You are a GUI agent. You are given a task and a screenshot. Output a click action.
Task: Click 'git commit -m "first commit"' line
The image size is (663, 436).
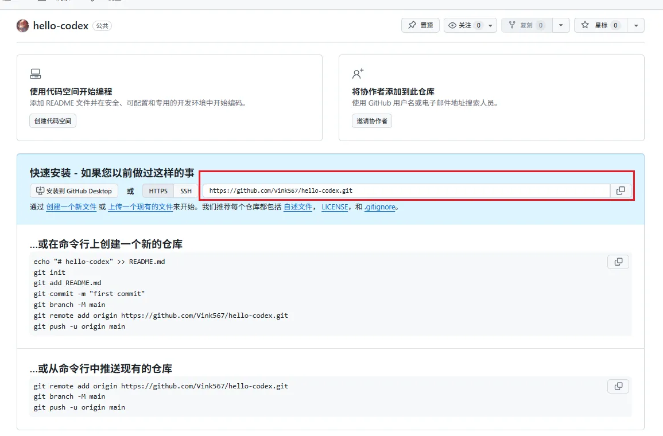(x=89, y=294)
